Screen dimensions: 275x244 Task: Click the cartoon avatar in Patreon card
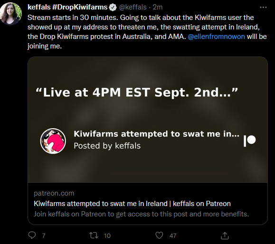tap(53, 141)
